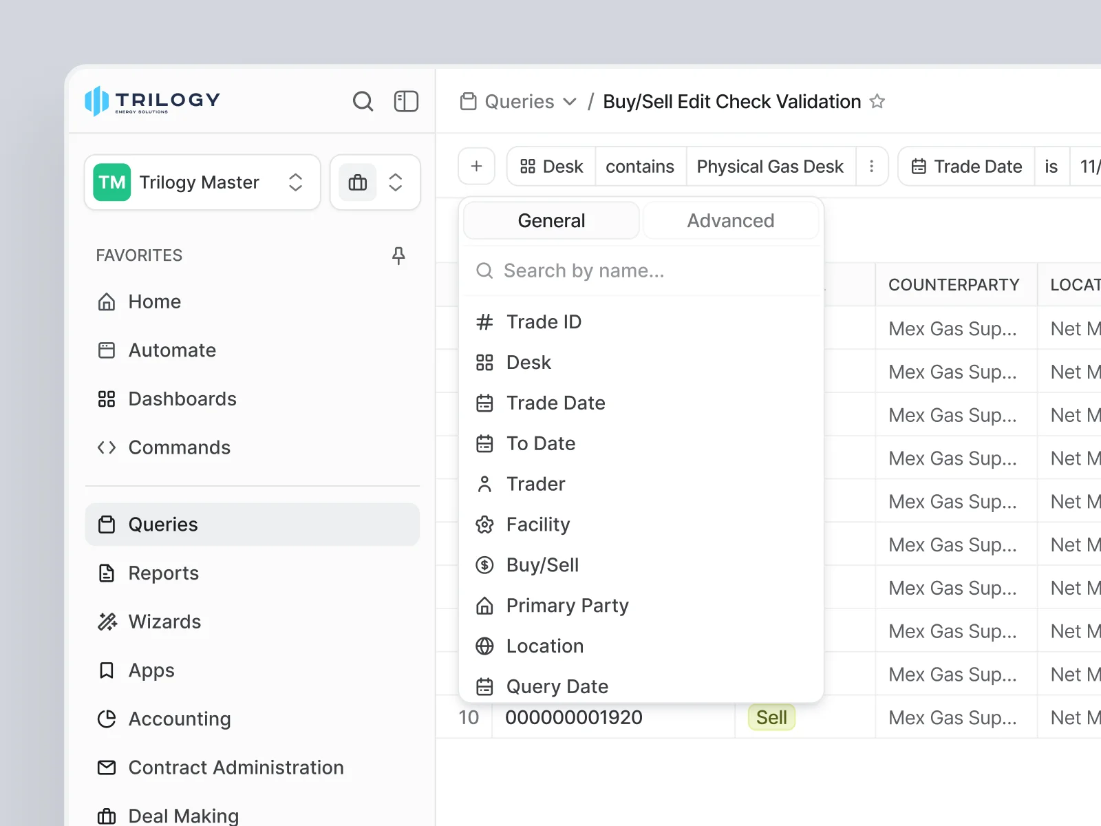The height and width of the screenshot is (826, 1101).
Task: Star the Buy/Sell Edit Check Validation query
Action: 877,102
